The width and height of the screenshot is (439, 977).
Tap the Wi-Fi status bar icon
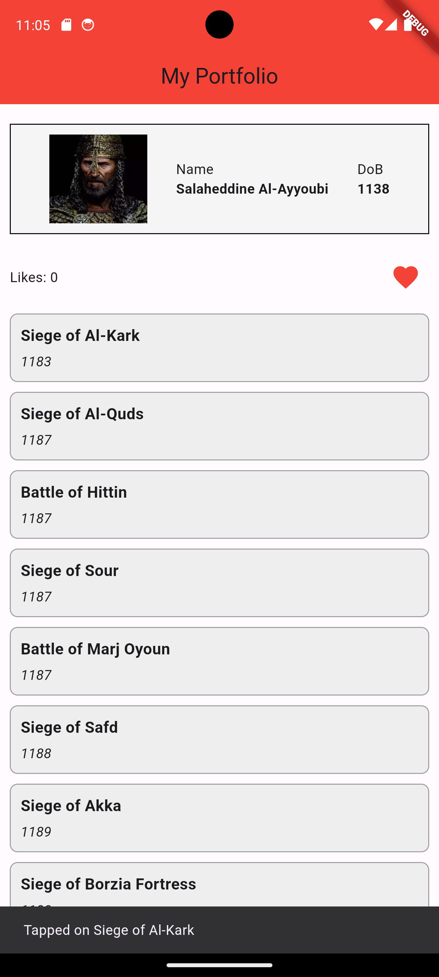[x=376, y=24]
